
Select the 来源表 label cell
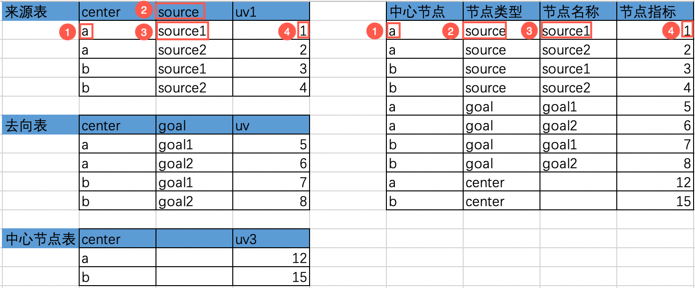40,12
